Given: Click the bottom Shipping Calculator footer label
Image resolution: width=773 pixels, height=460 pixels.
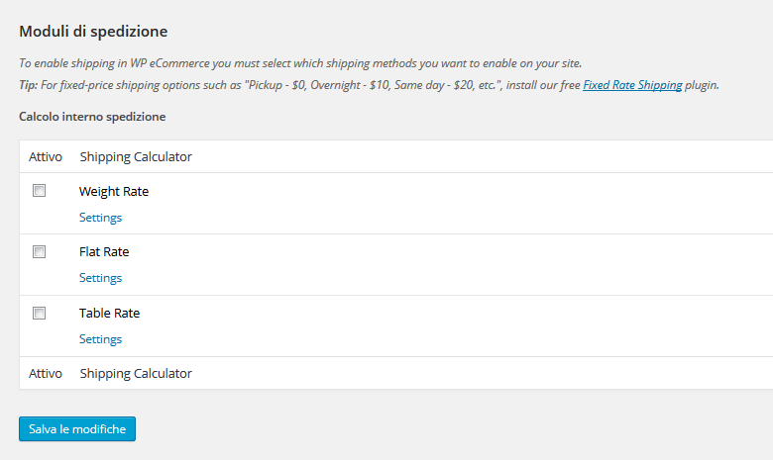Looking at the screenshot, I should coord(136,373).
